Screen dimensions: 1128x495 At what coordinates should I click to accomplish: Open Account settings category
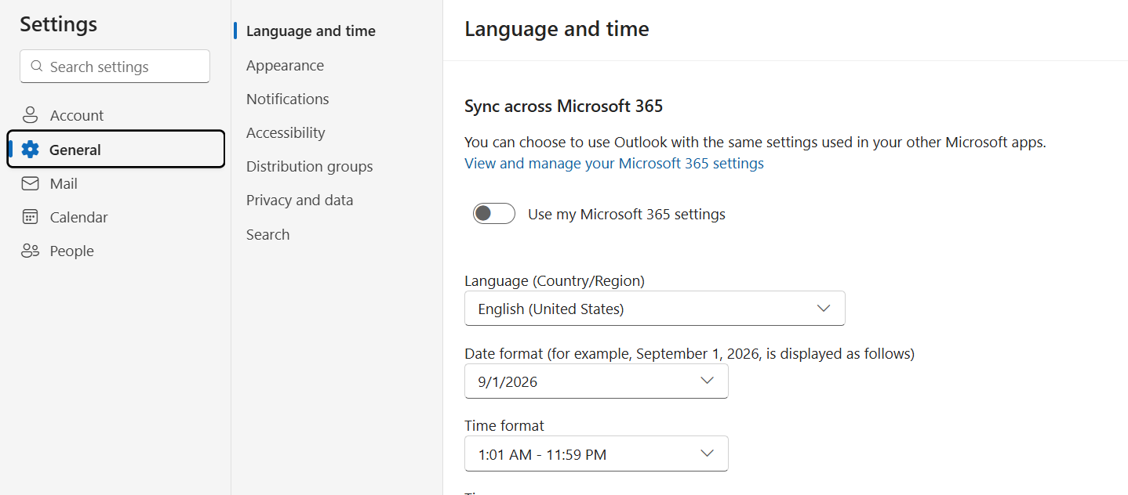(116, 115)
